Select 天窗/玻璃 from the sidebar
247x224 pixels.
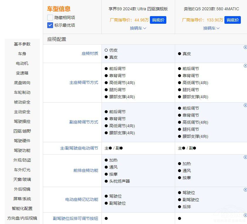22,179
